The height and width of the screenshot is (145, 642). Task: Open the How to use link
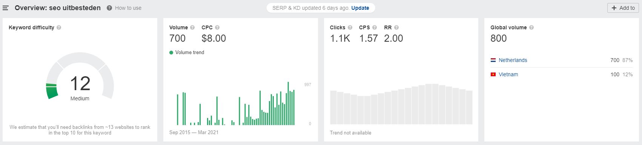128,8
